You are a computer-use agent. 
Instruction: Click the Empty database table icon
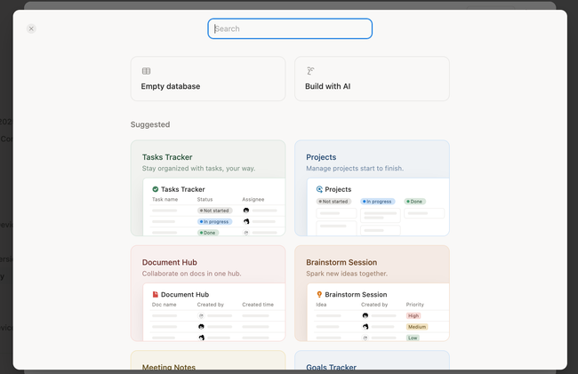coord(147,71)
